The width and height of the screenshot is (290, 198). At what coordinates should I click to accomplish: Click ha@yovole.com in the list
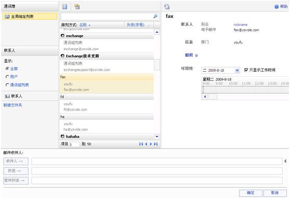point(76,129)
